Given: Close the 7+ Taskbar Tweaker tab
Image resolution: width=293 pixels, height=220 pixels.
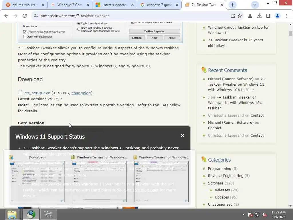Looking at the screenshot, I should (x=222, y=5).
